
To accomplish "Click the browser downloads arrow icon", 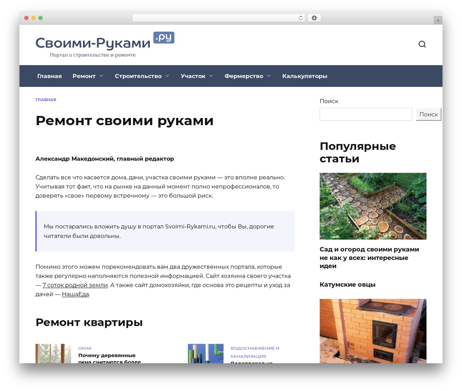I will [x=314, y=18].
